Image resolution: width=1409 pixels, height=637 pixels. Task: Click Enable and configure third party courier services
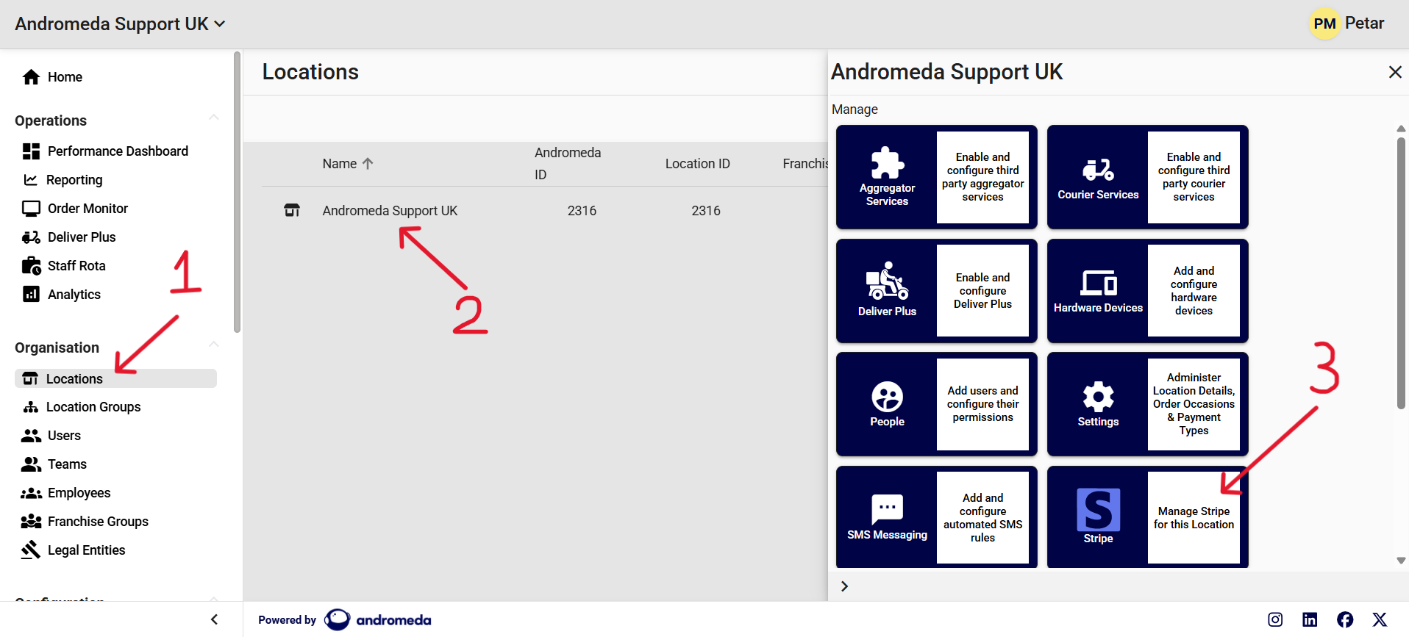(x=1194, y=177)
